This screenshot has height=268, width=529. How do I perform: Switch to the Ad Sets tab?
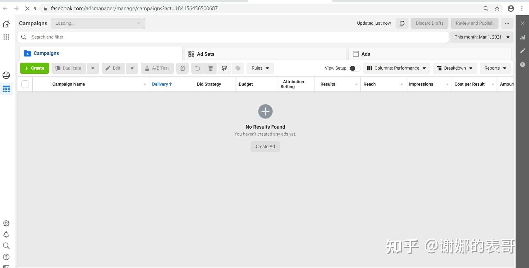click(x=265, y=54)
